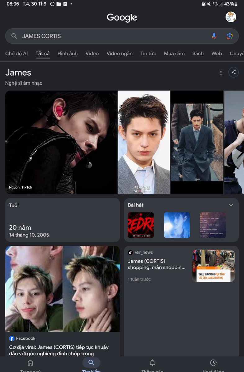Switch to the Tin tức tab
244x372 pixels.
(x=148, y=53)
